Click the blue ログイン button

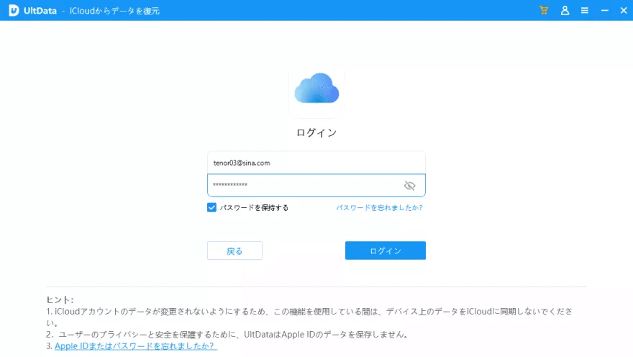[x=385, y=250]
